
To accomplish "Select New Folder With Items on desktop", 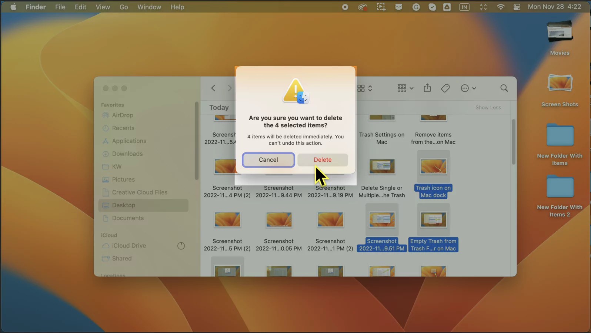I will pyautogui.click(x=560, y=144).
